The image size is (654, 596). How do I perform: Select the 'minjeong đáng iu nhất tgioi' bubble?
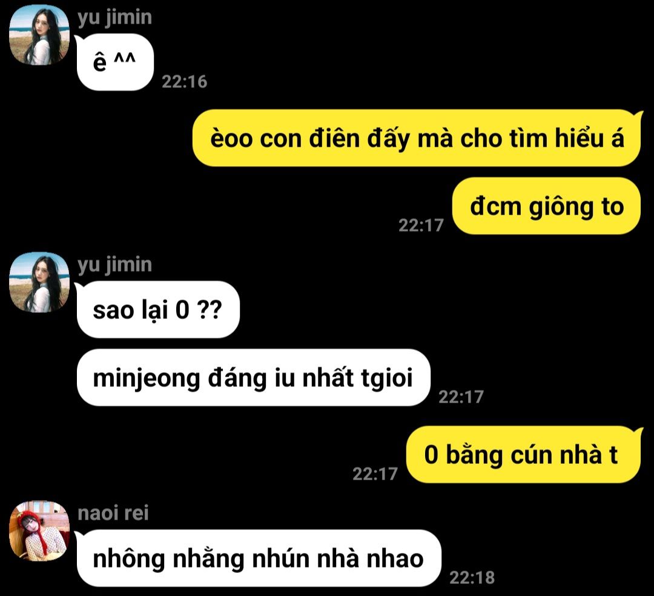tap(253, 378)
